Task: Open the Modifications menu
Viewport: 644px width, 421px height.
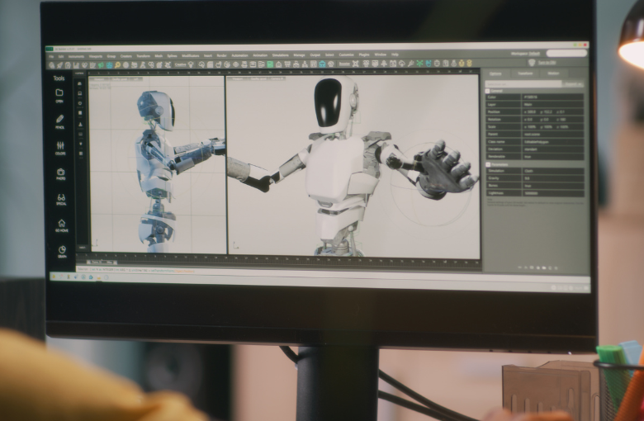Action: coord(191,55)
